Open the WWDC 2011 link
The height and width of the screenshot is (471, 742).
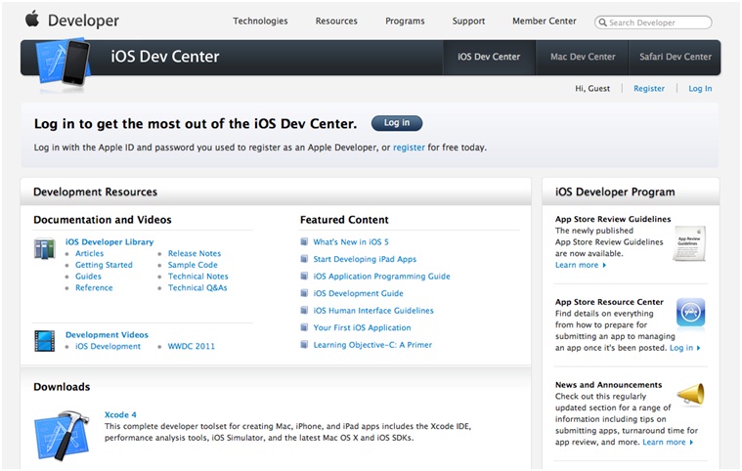coord(192,346)
